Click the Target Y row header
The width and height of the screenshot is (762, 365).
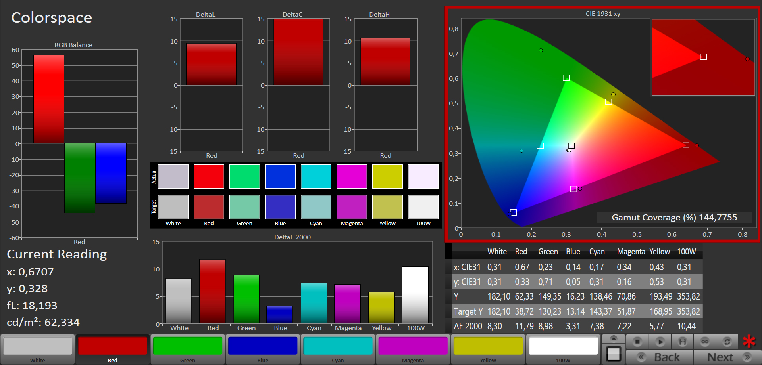(468, 311)
